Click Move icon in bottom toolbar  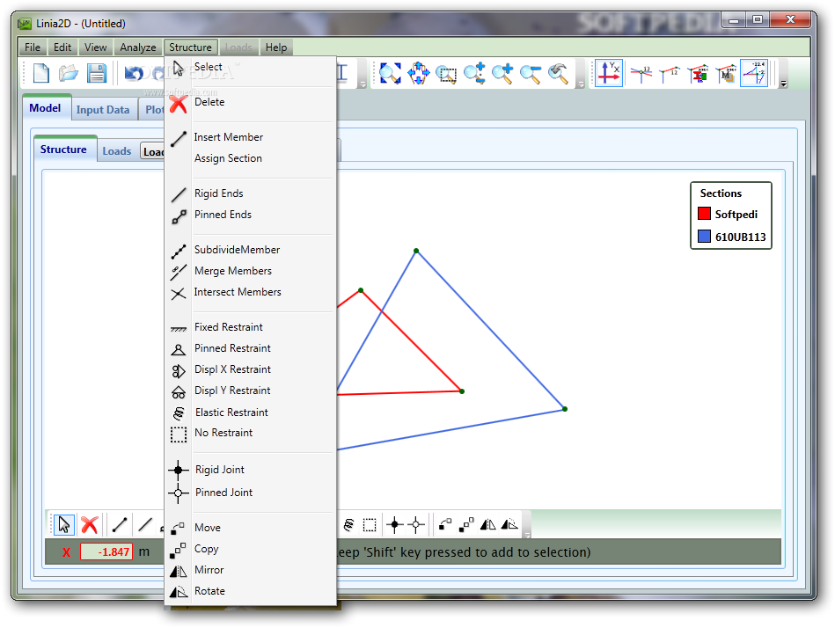tap(445, 525)
